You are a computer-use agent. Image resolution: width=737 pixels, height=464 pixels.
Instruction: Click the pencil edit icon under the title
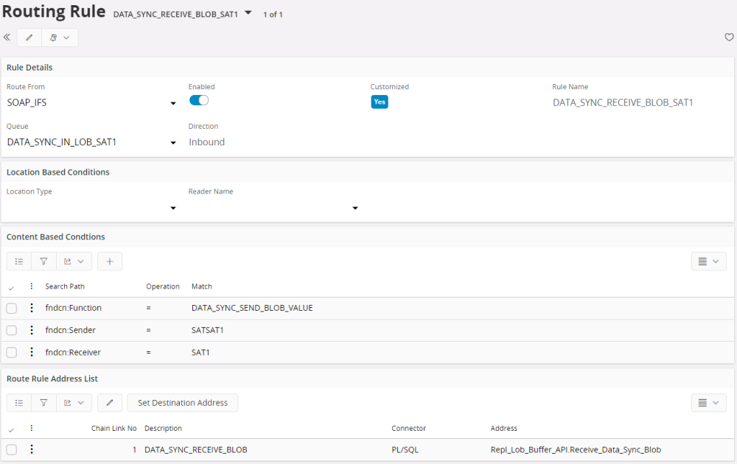click(x=29, y=38)
